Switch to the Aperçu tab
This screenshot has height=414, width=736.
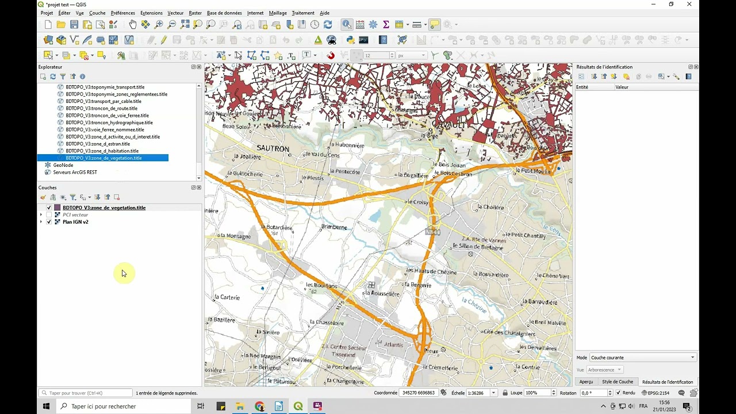click(586, 382)
